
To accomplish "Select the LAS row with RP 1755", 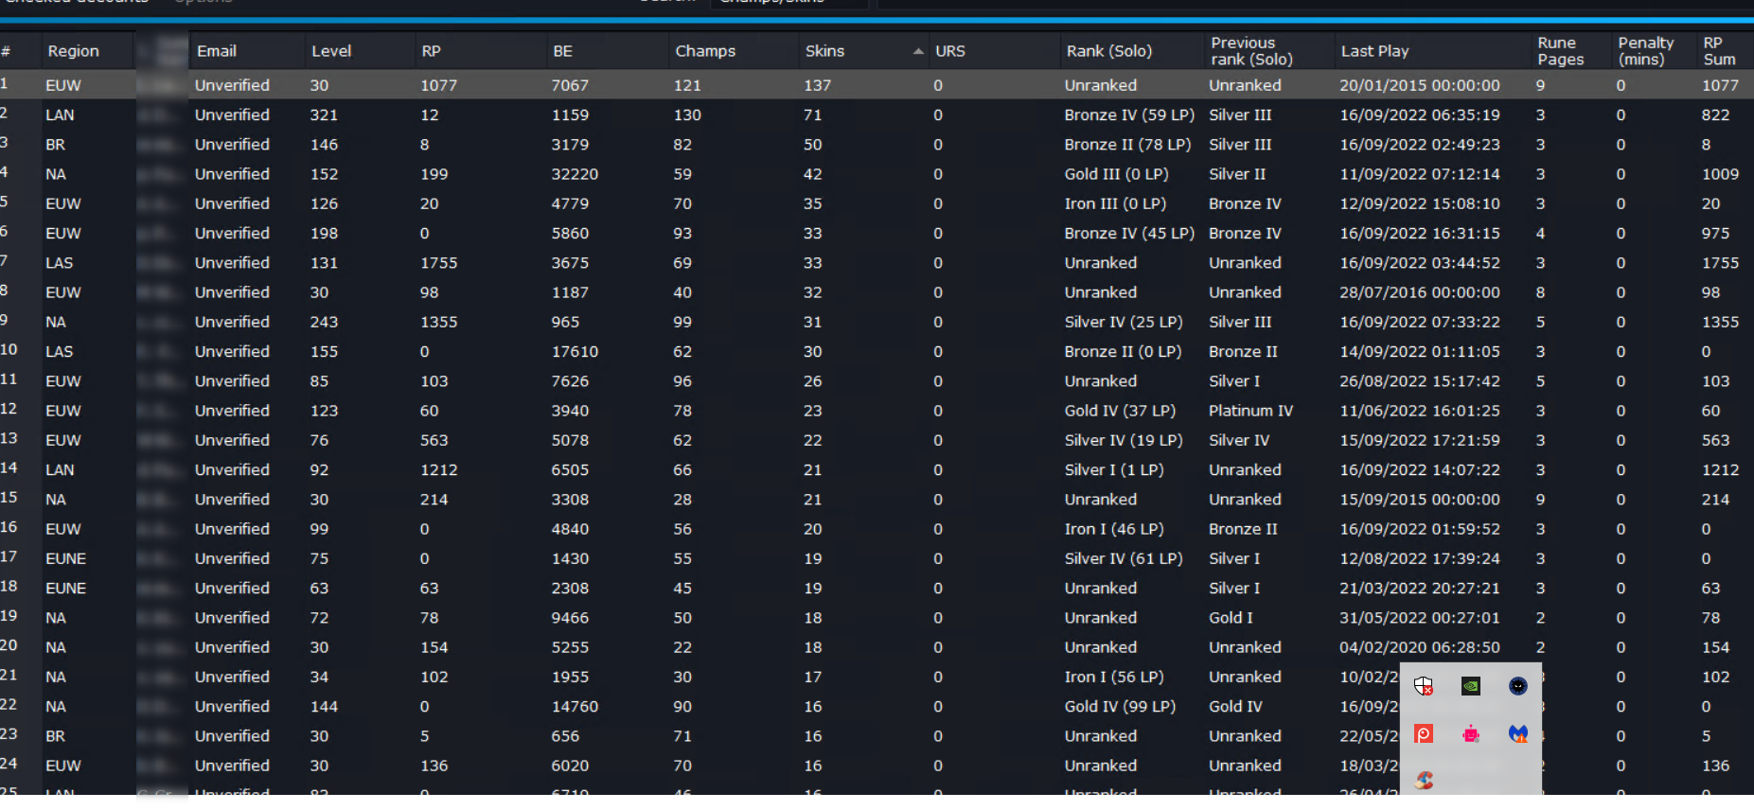I will click(x=877, y=262).
